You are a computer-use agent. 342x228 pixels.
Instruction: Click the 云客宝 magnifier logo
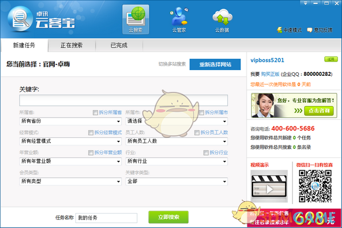coord(21,19)
